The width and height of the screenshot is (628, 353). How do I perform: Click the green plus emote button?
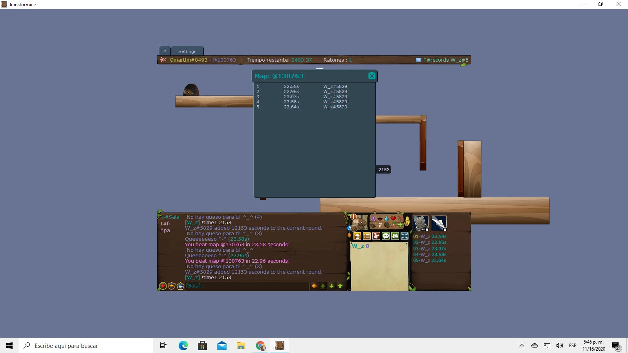click(x=400, y=225)
